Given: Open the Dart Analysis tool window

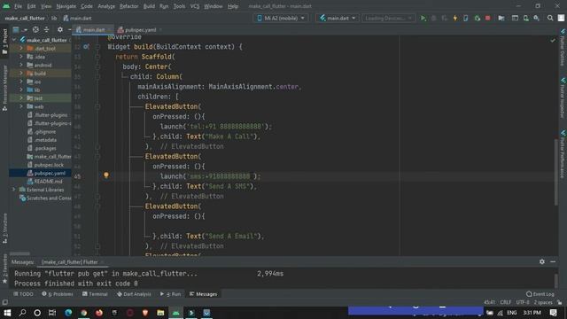Looking at the screenshot, I should coord(134,294).
